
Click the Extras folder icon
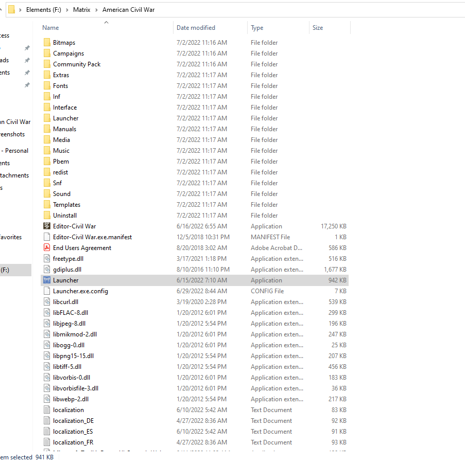[47, 75]
